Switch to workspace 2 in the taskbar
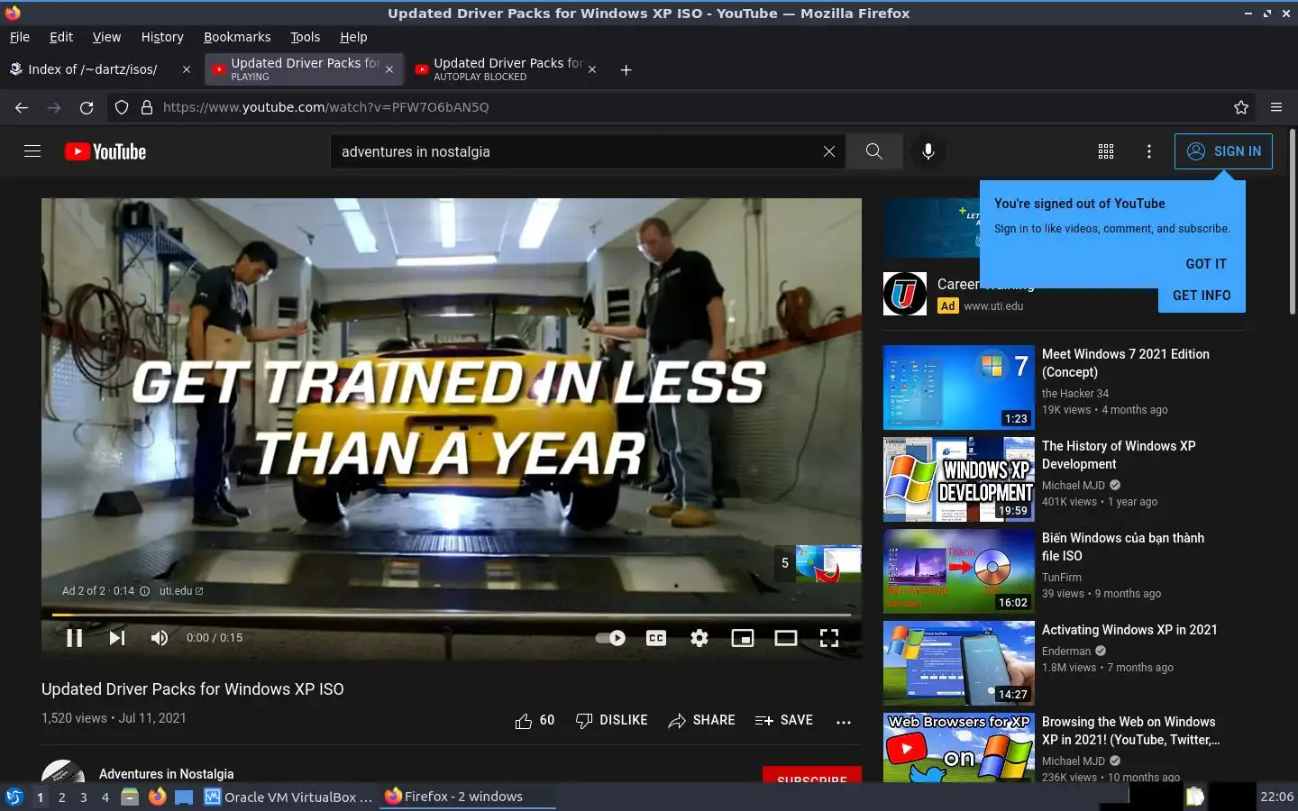Viewport: 1298px width, 811px height. (x=61, y=797)
